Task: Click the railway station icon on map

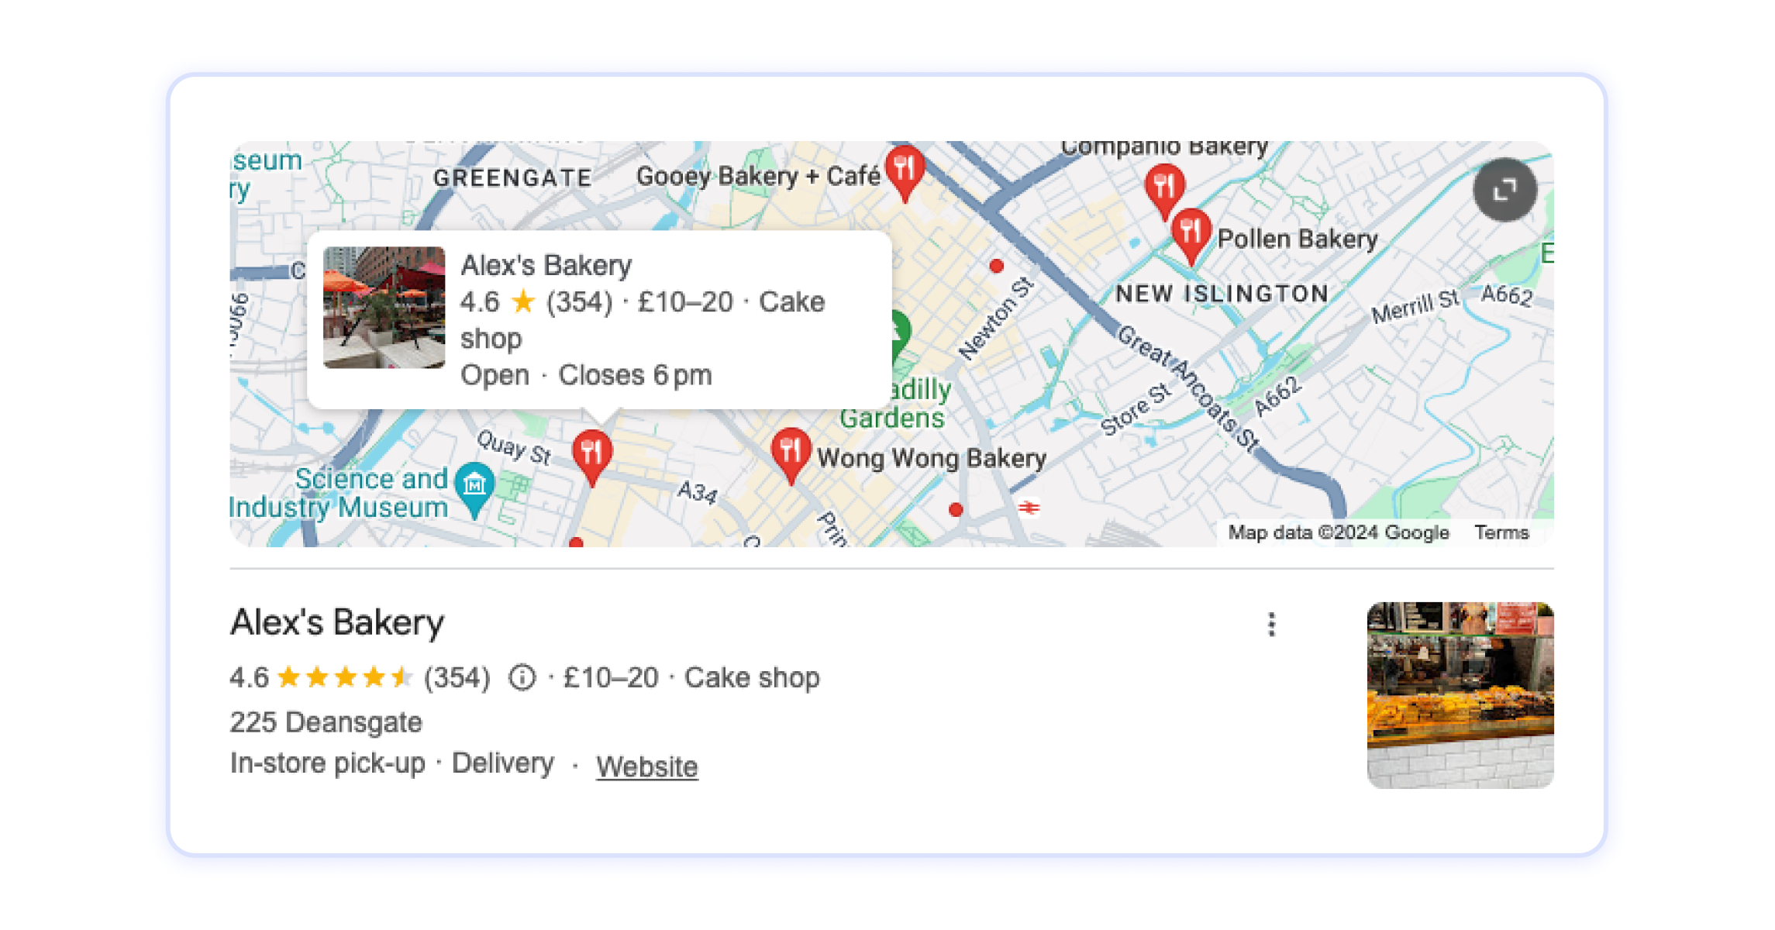Action: [x=1029, y=508]
